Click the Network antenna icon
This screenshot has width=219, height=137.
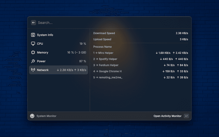click(33, 70)
